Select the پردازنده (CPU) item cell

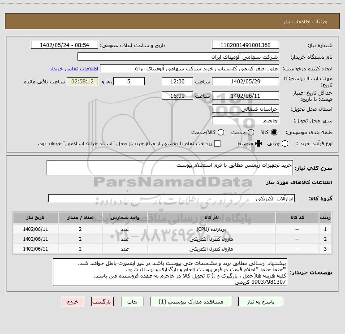coord(211,229)
